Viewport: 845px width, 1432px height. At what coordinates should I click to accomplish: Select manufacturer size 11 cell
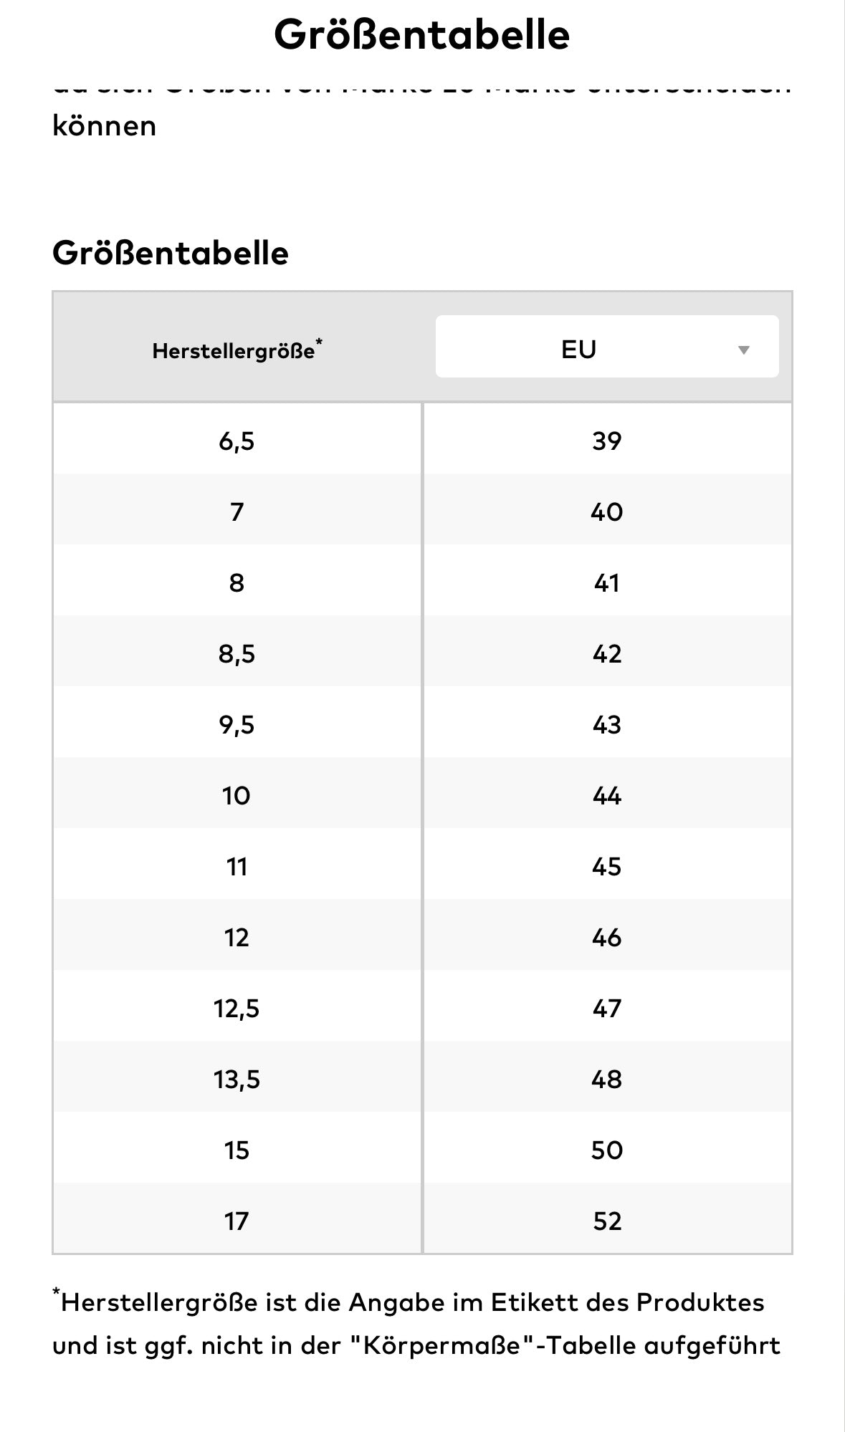coord(237,866)
